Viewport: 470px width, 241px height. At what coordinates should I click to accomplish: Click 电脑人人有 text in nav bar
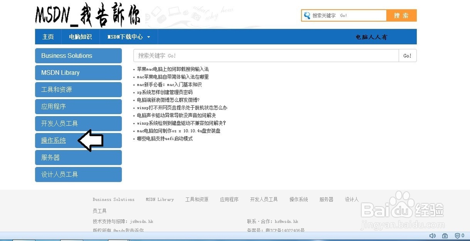click(x=371, y=37)
